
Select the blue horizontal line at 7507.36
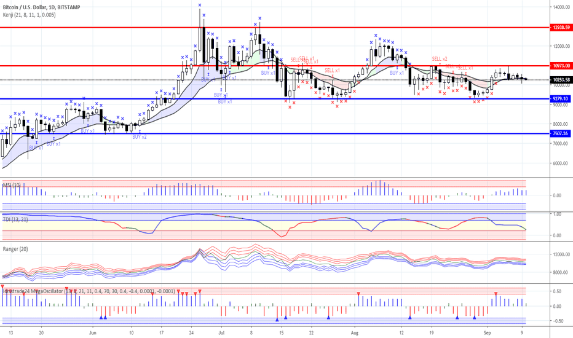point(275,134)
